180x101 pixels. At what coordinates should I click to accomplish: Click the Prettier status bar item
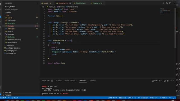tap(163, 98)
